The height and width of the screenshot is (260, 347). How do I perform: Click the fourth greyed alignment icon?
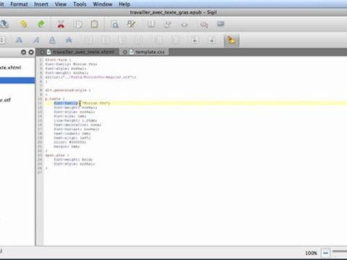[139, 40]
